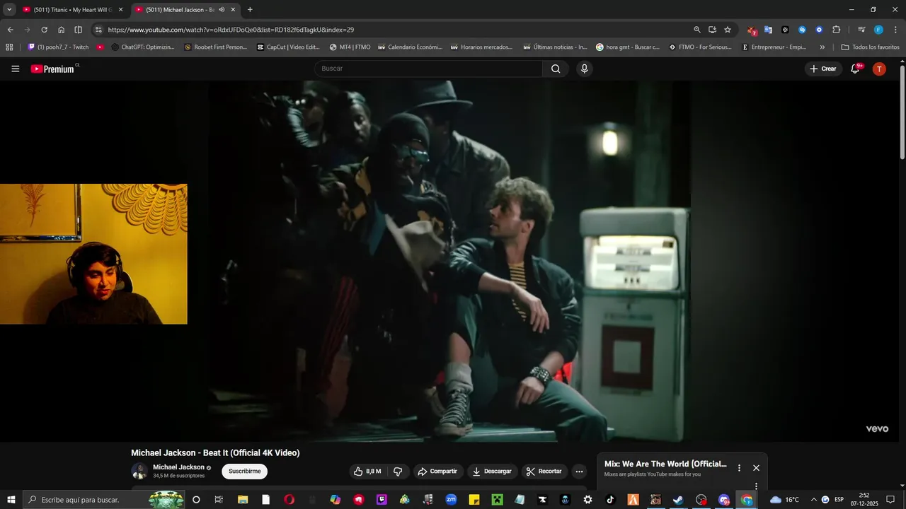Open a new browser tab
Image resolution: width=906 pixels, height=509 pixels.
(x=250, y=10)
